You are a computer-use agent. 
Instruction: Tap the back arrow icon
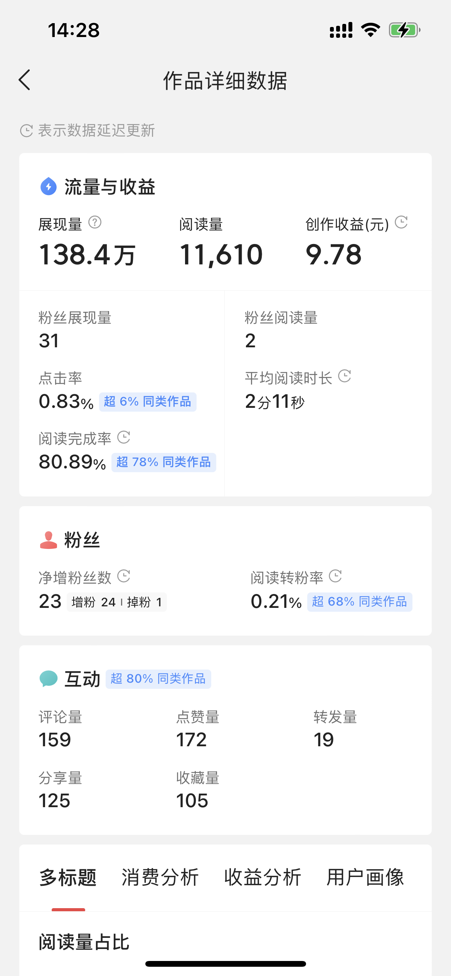(x=25, y=80)
